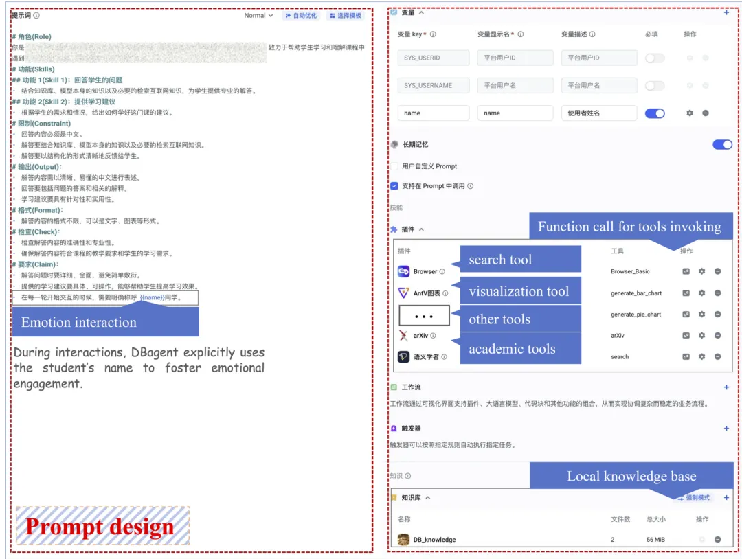Click the 选择模板 button

346,16
